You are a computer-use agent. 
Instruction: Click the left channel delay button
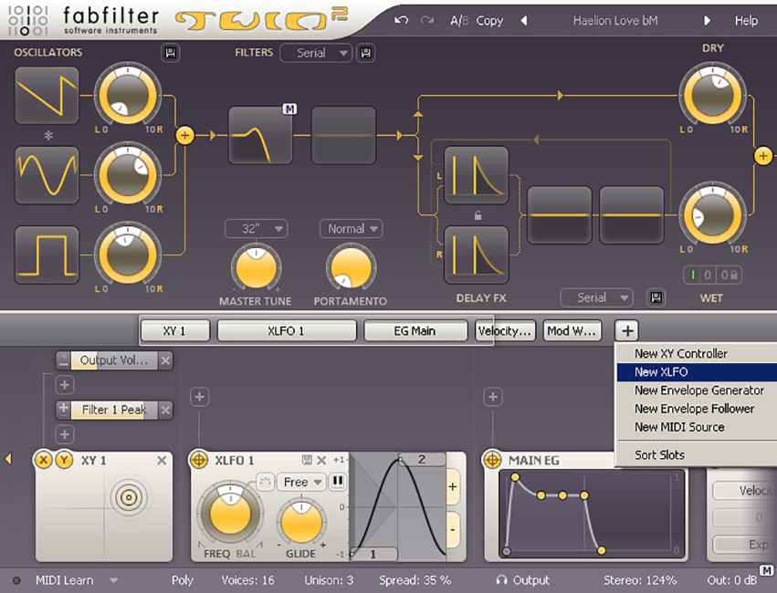476,175
